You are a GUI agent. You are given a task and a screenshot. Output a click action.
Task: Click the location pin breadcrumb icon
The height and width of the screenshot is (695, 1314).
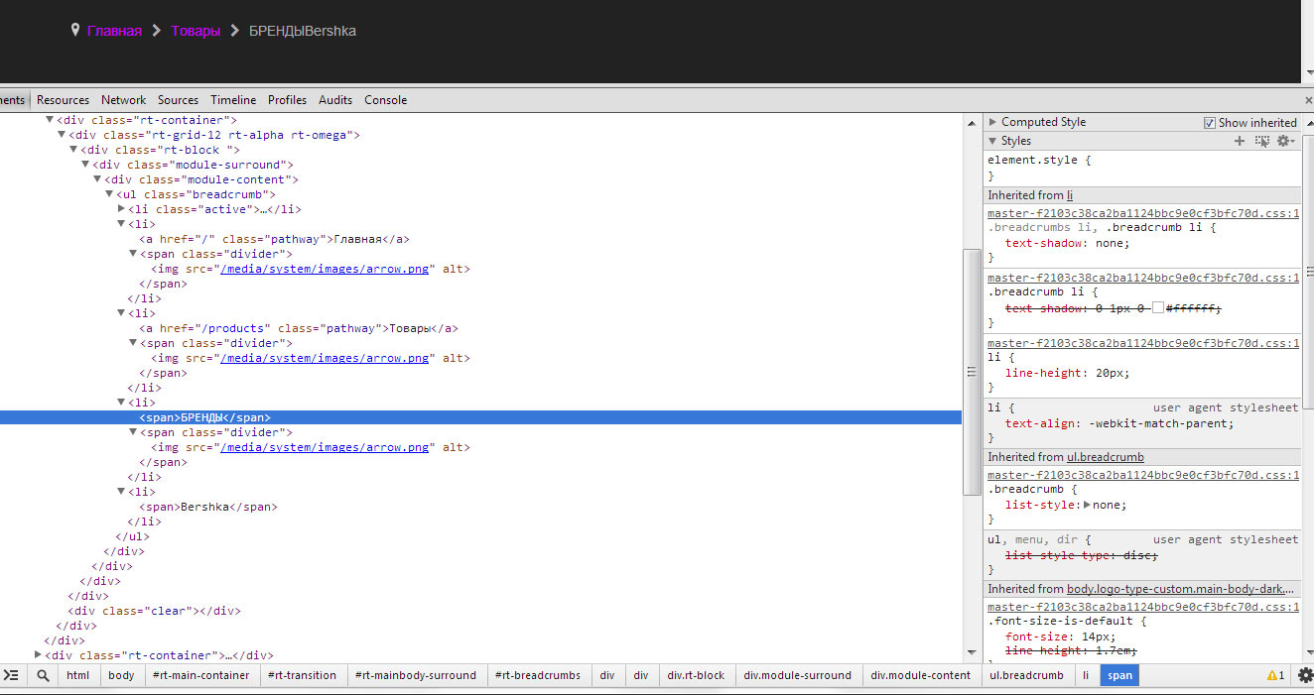pyautogui.click(x=75, y=30)
